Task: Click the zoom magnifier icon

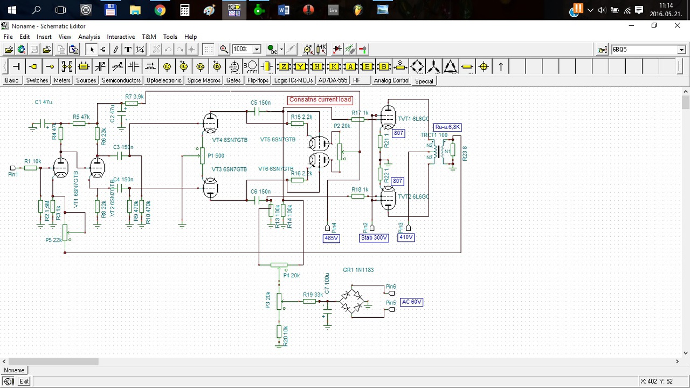Action: pyautogui.click(x=224, y=50)
